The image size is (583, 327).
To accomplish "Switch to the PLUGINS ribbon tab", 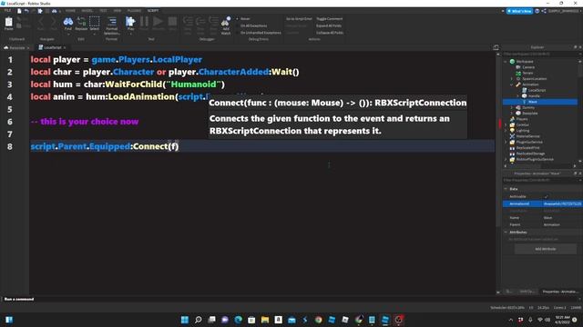I will 134,11.
